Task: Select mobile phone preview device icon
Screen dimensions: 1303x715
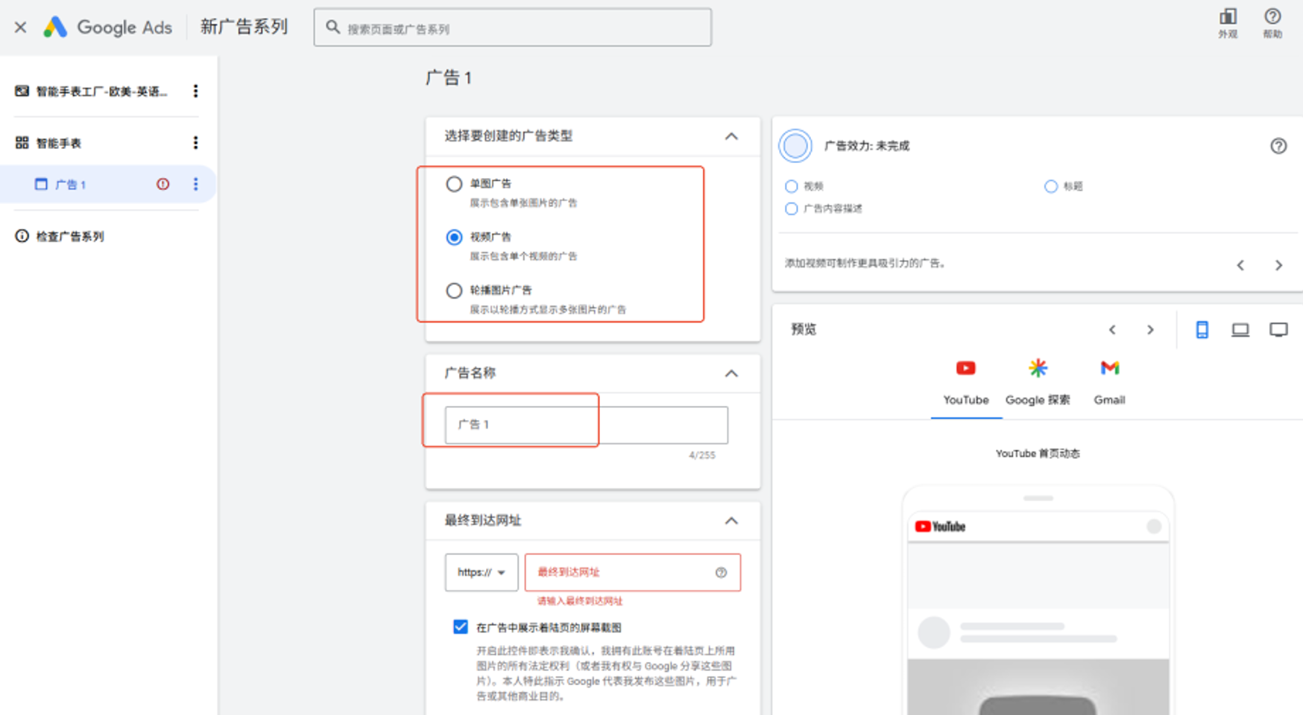Action: 1202,330
